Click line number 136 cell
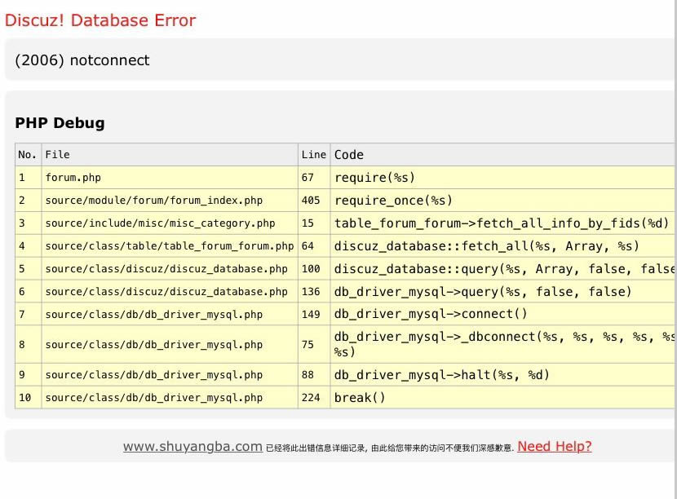Screen dimensions: 677x499 (x=314, y=292)
